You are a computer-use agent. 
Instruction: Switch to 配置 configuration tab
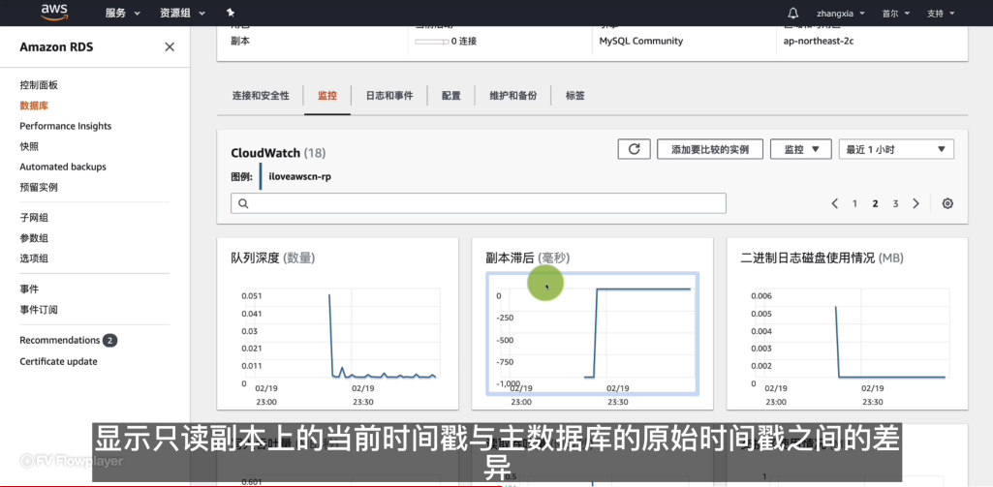tap(450, 96)
